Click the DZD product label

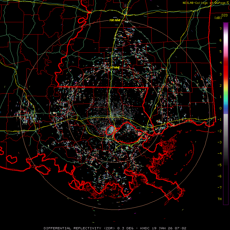(224, 15)
